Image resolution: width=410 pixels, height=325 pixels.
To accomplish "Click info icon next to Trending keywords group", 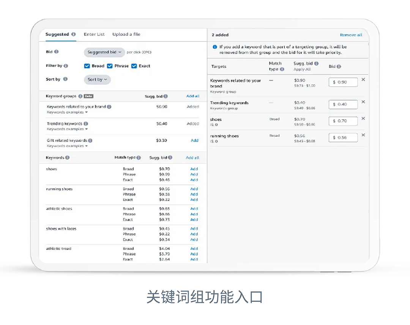I will coord(86,124).
